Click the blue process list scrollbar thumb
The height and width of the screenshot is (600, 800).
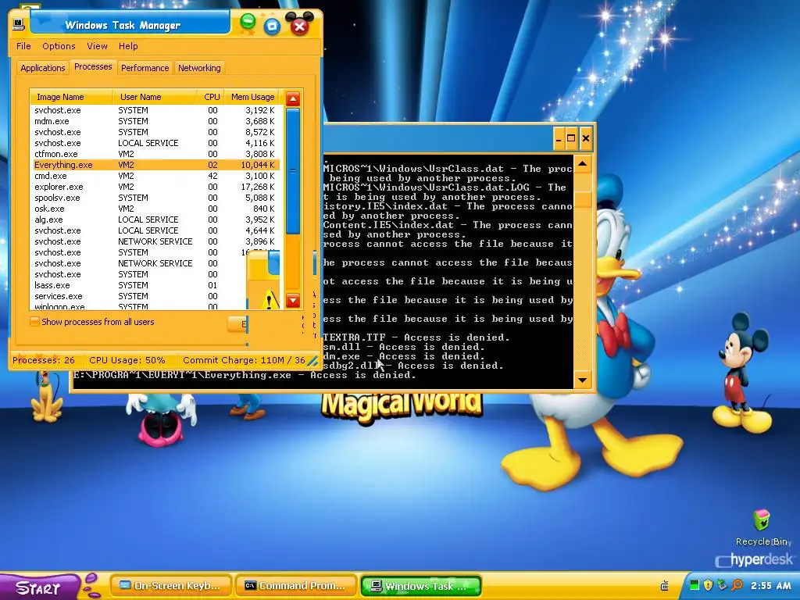pos(293,171)
